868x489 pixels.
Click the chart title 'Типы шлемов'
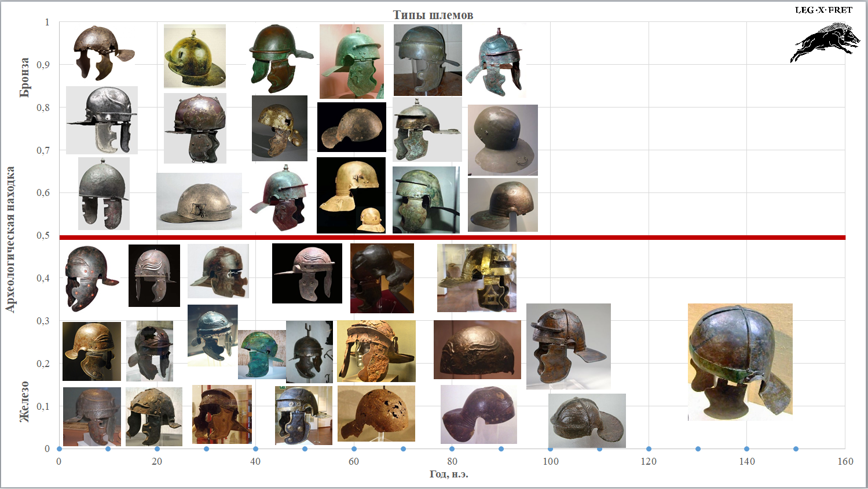click(433, 15)
